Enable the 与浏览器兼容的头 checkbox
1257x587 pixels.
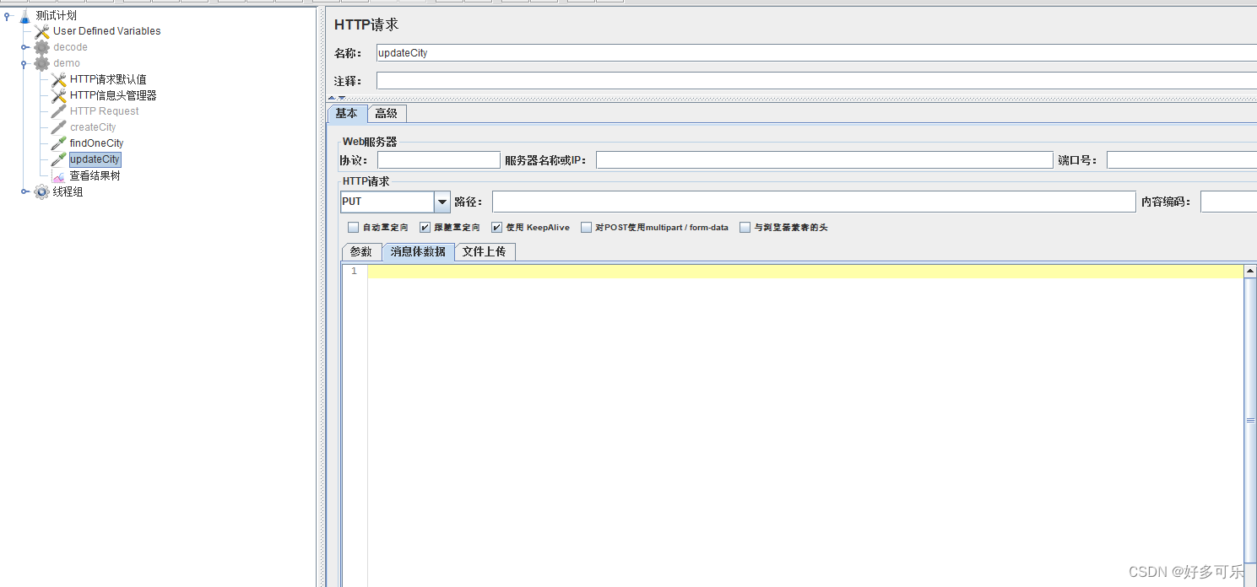point(745,228)
